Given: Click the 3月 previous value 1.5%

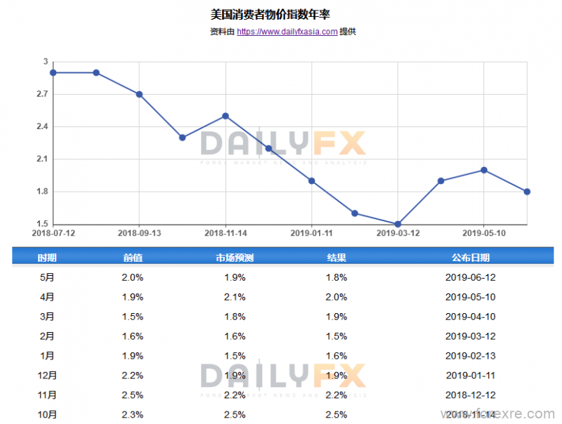Looking at the screenshot, I should coord(133,317).
